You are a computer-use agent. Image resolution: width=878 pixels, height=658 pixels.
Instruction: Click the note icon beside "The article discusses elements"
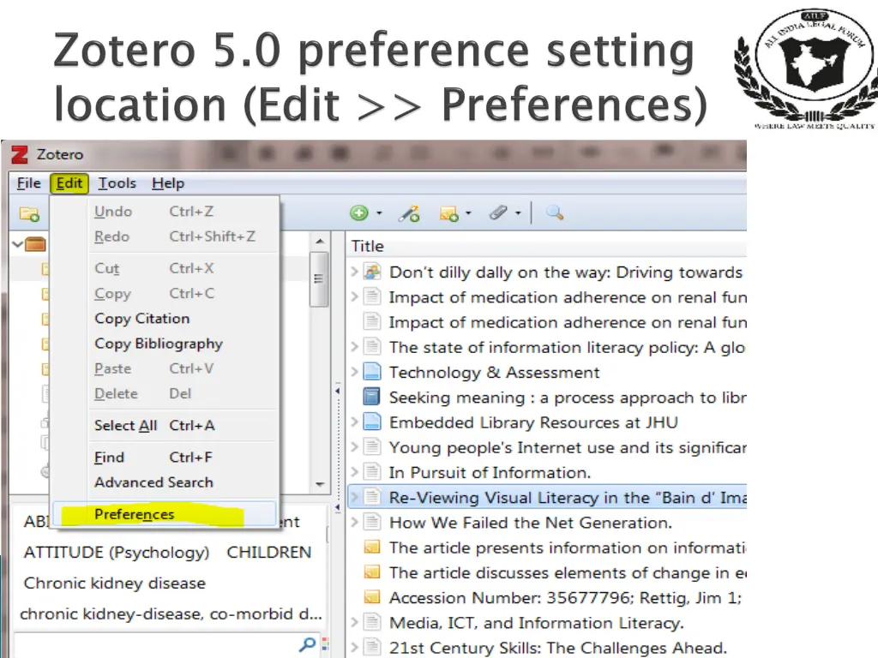point(372,571)
